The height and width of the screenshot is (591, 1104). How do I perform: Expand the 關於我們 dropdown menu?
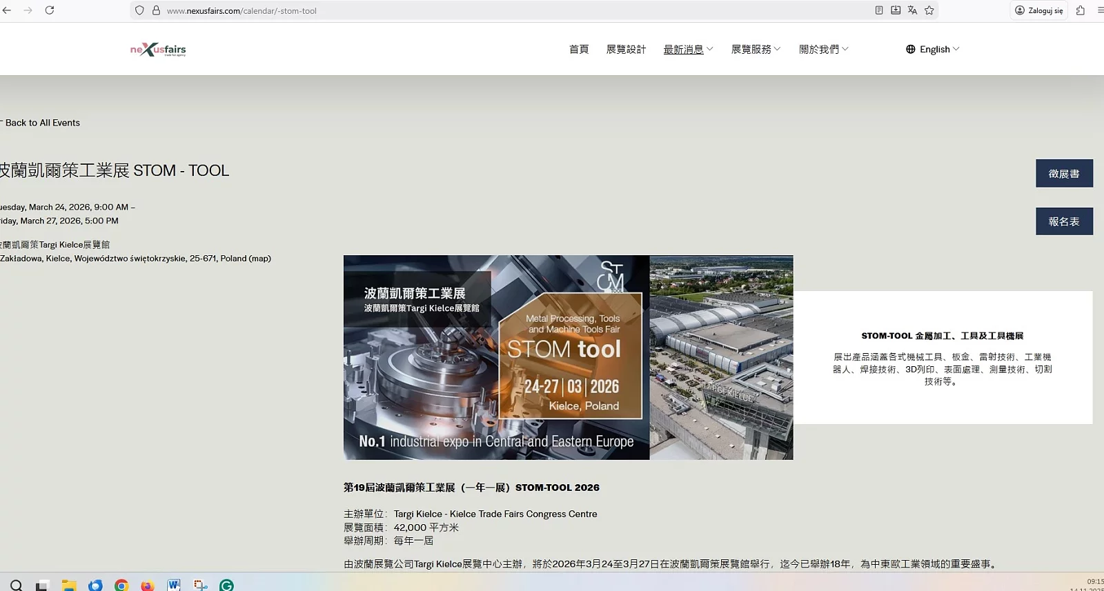823,50
